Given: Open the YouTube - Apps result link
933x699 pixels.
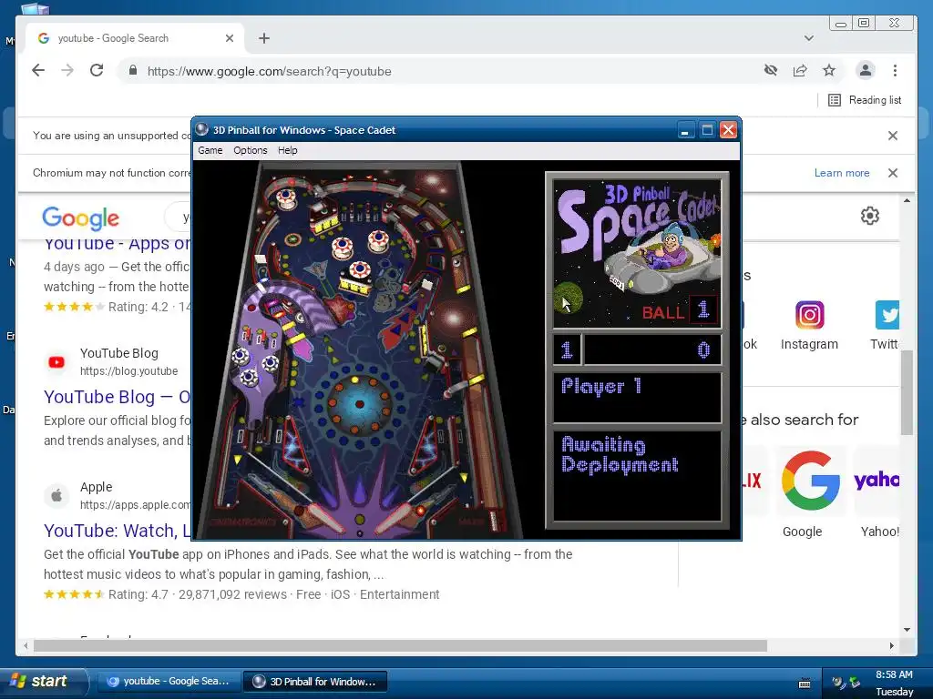Looking at the screenshot, I should point(118,243).
